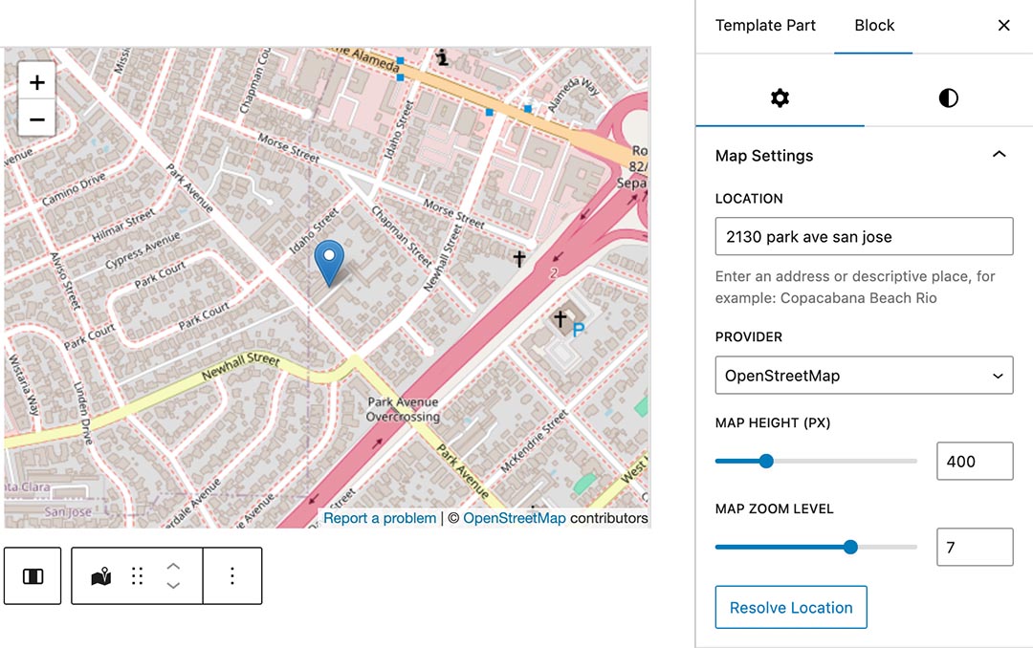Switch to the Template Part tab

click(765, 26)
